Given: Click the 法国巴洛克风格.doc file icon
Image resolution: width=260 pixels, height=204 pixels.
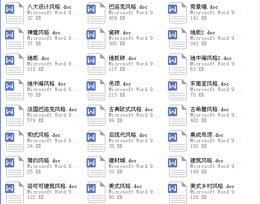Looking at the screenshot, I should (x=15, y=115).
